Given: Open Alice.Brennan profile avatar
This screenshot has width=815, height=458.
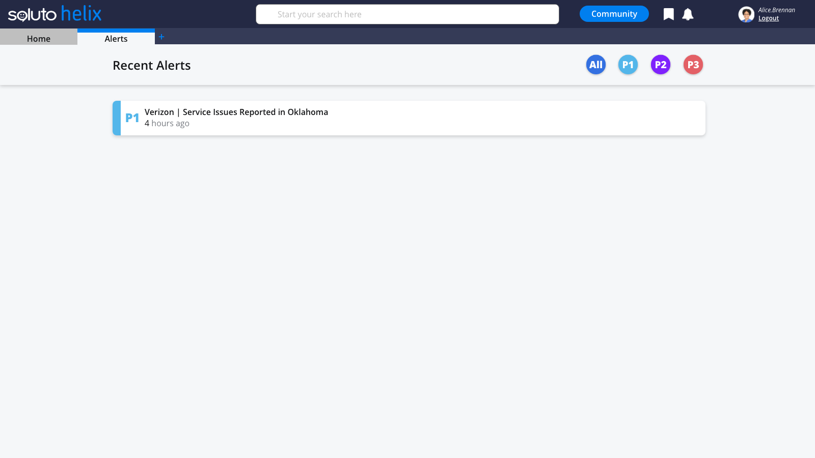Looking at the screenshot, I should pyautogui.click(x=746, y=14).
